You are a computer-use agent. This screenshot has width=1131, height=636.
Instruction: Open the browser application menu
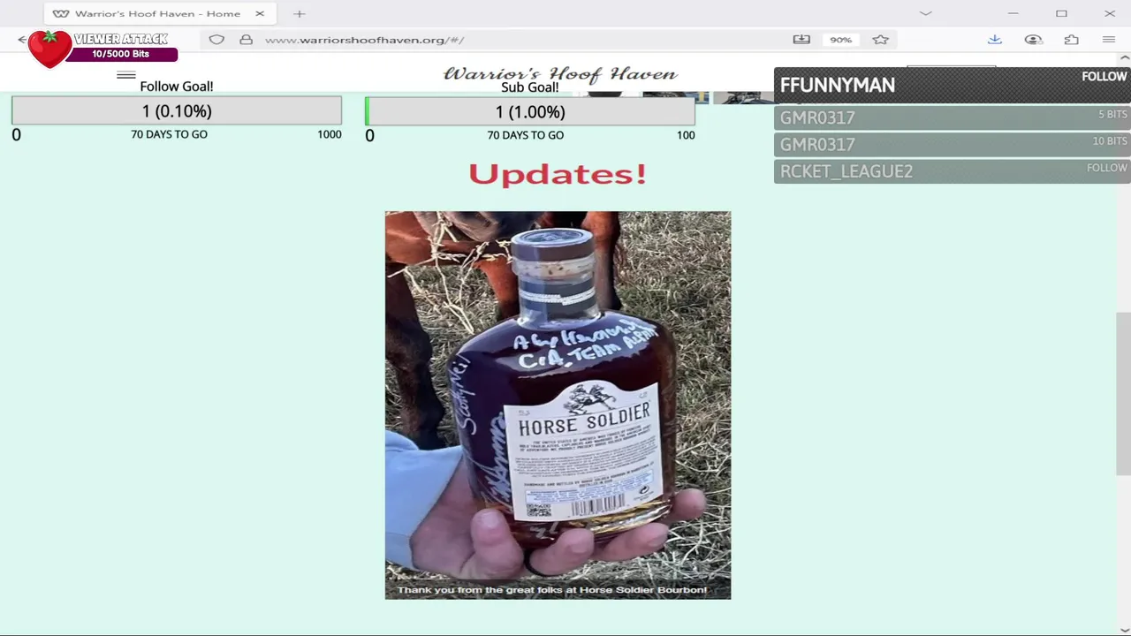pos(1109,40)
